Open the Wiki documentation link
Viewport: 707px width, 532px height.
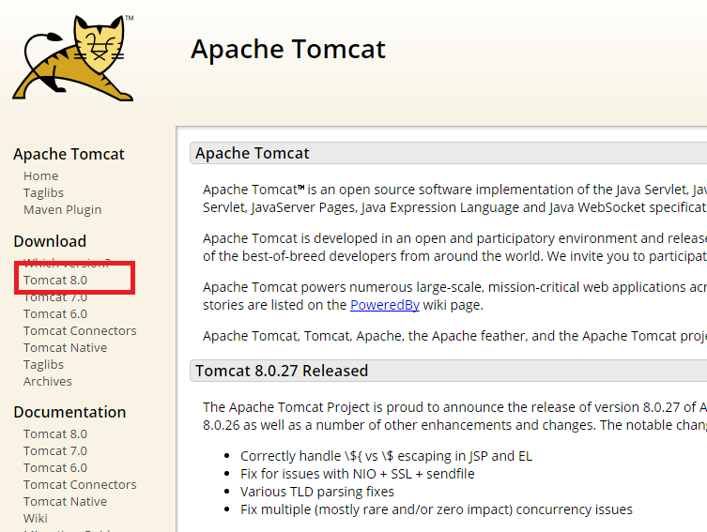pos(36,519)
